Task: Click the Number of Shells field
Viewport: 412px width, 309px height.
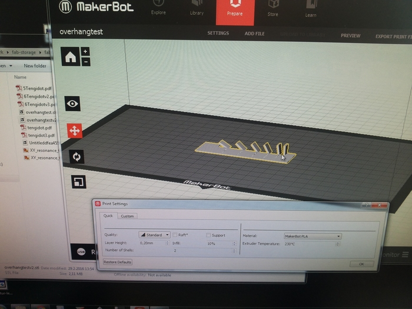Action: tap(204, 251)
